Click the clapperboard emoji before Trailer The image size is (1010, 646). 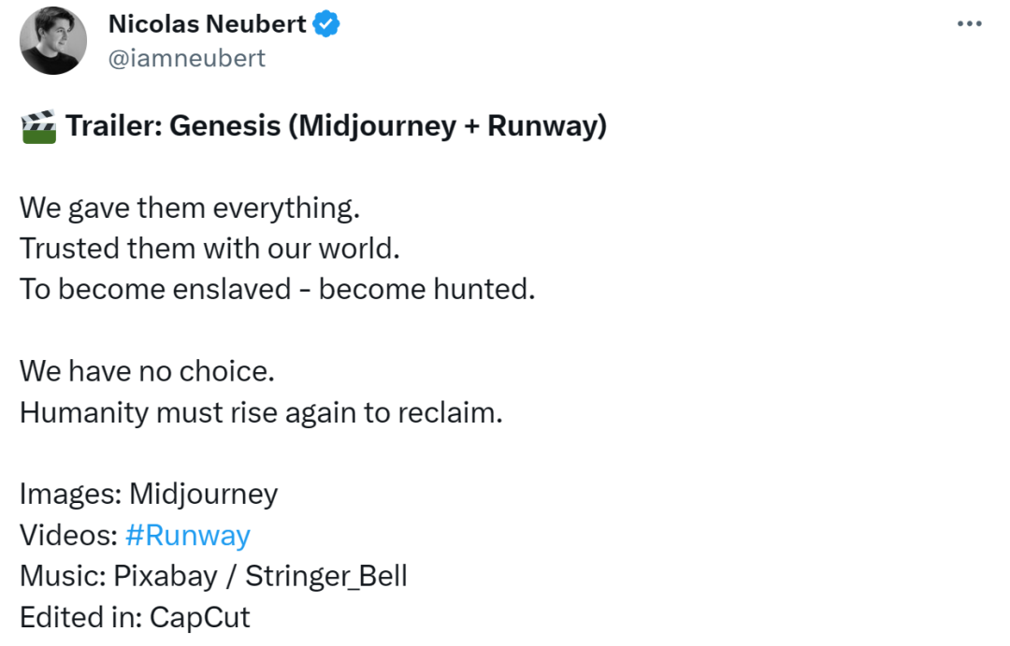point(38,126)
